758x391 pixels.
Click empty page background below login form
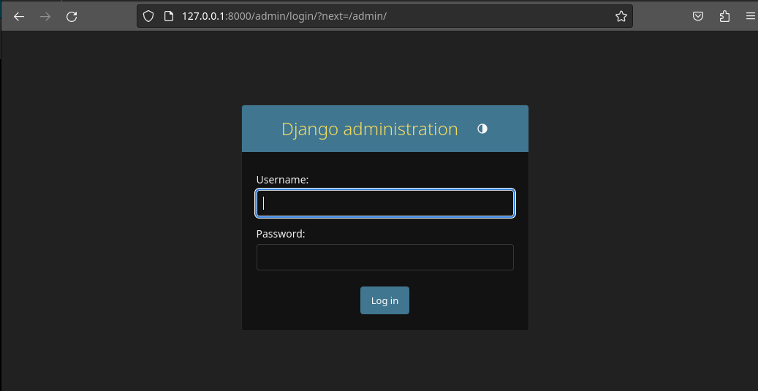[384, 362]
